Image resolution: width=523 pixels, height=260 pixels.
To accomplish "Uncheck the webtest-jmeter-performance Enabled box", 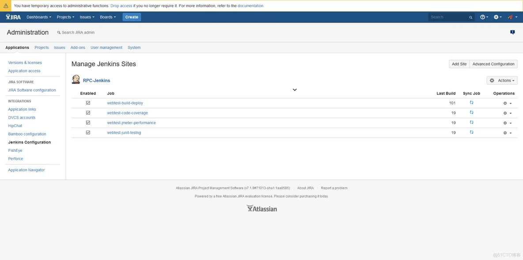I will (x=88, y=123).
